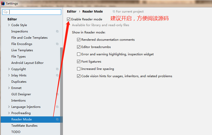Click Editor in the breadcrumb

(72, 12)
